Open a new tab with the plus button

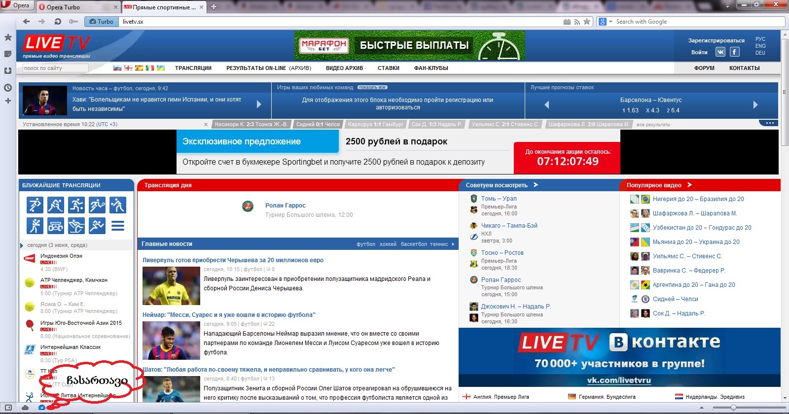coord(214,7)
